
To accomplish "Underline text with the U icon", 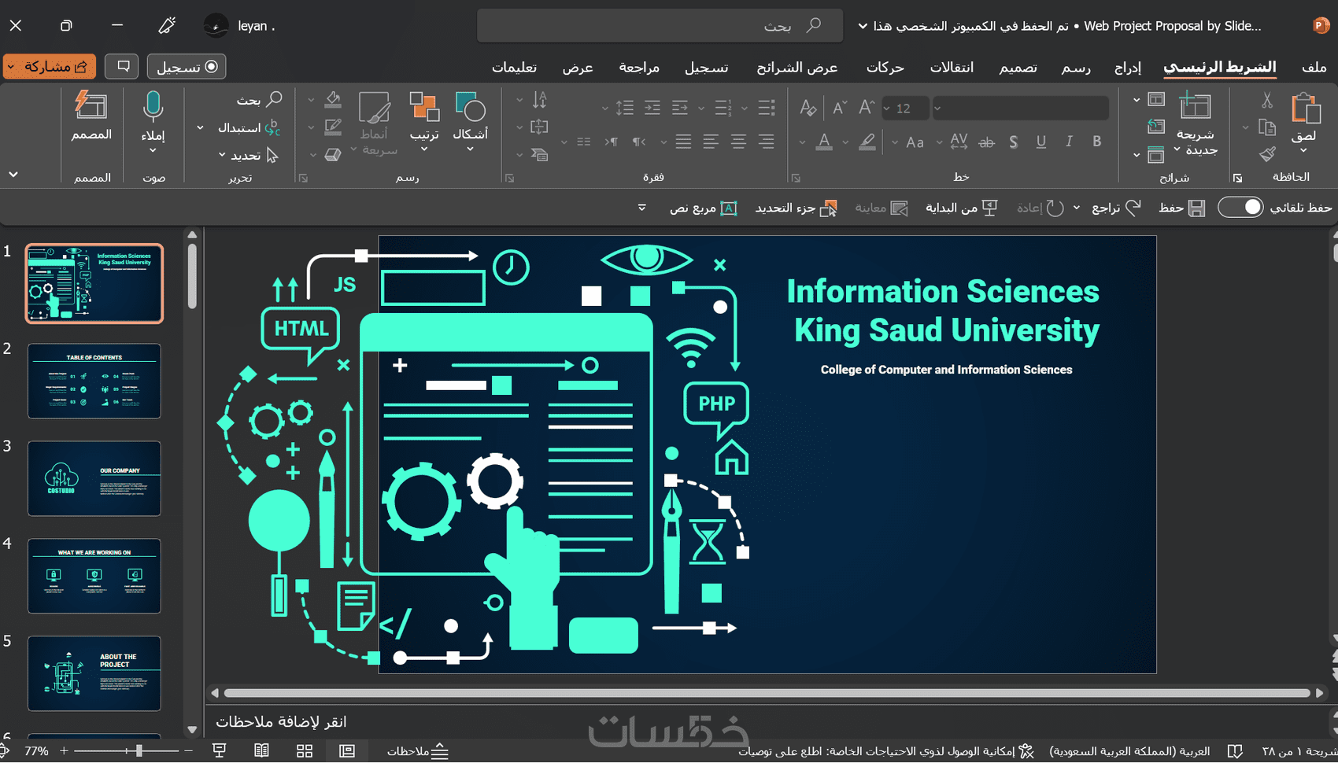I will pyautogui.click(x=1040, y=142).
